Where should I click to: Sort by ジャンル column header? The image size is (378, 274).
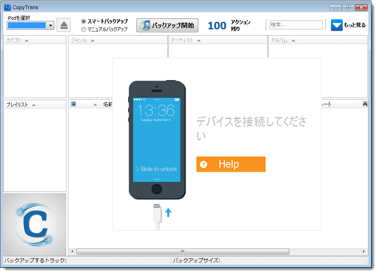coord(118,40)
